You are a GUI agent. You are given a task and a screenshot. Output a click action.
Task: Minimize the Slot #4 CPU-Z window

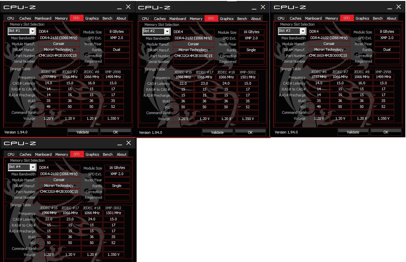(119, 143)
